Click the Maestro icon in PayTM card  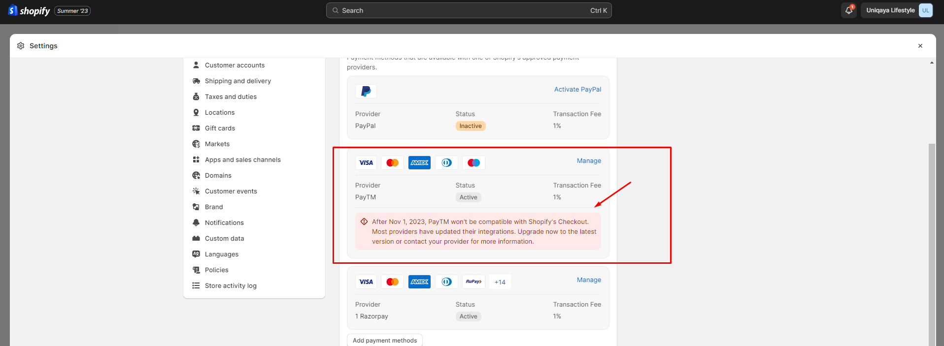473,162
